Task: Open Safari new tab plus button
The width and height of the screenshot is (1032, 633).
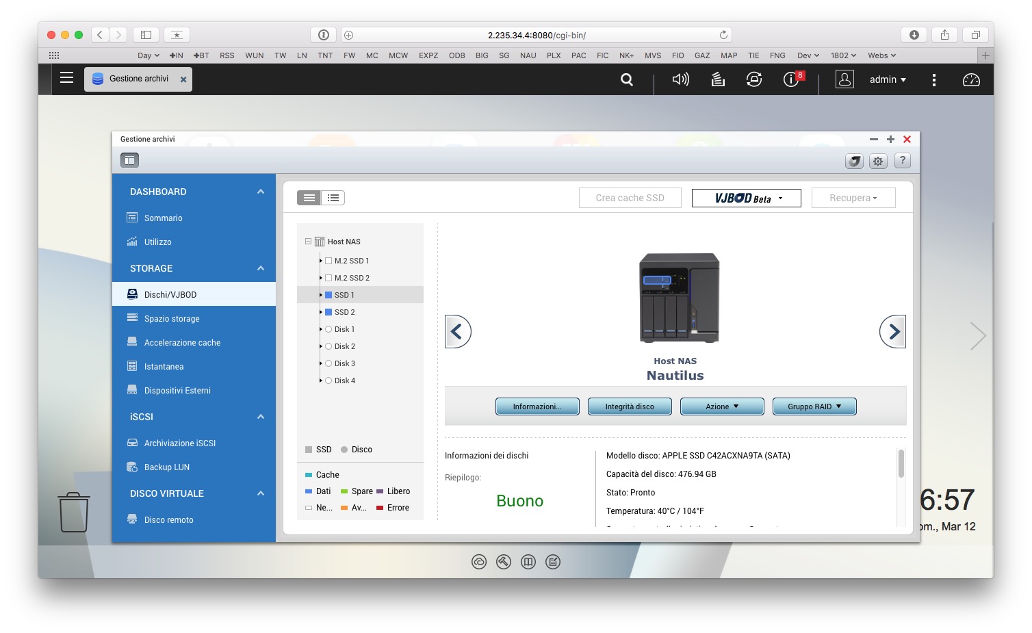Action: pos(985,55)
